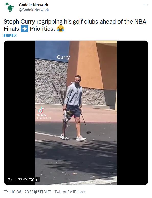Open the 下午10:36 tweet timestamp

click(x=12, y=192)
